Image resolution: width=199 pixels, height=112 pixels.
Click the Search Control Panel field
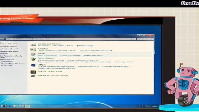coord(145,39)
